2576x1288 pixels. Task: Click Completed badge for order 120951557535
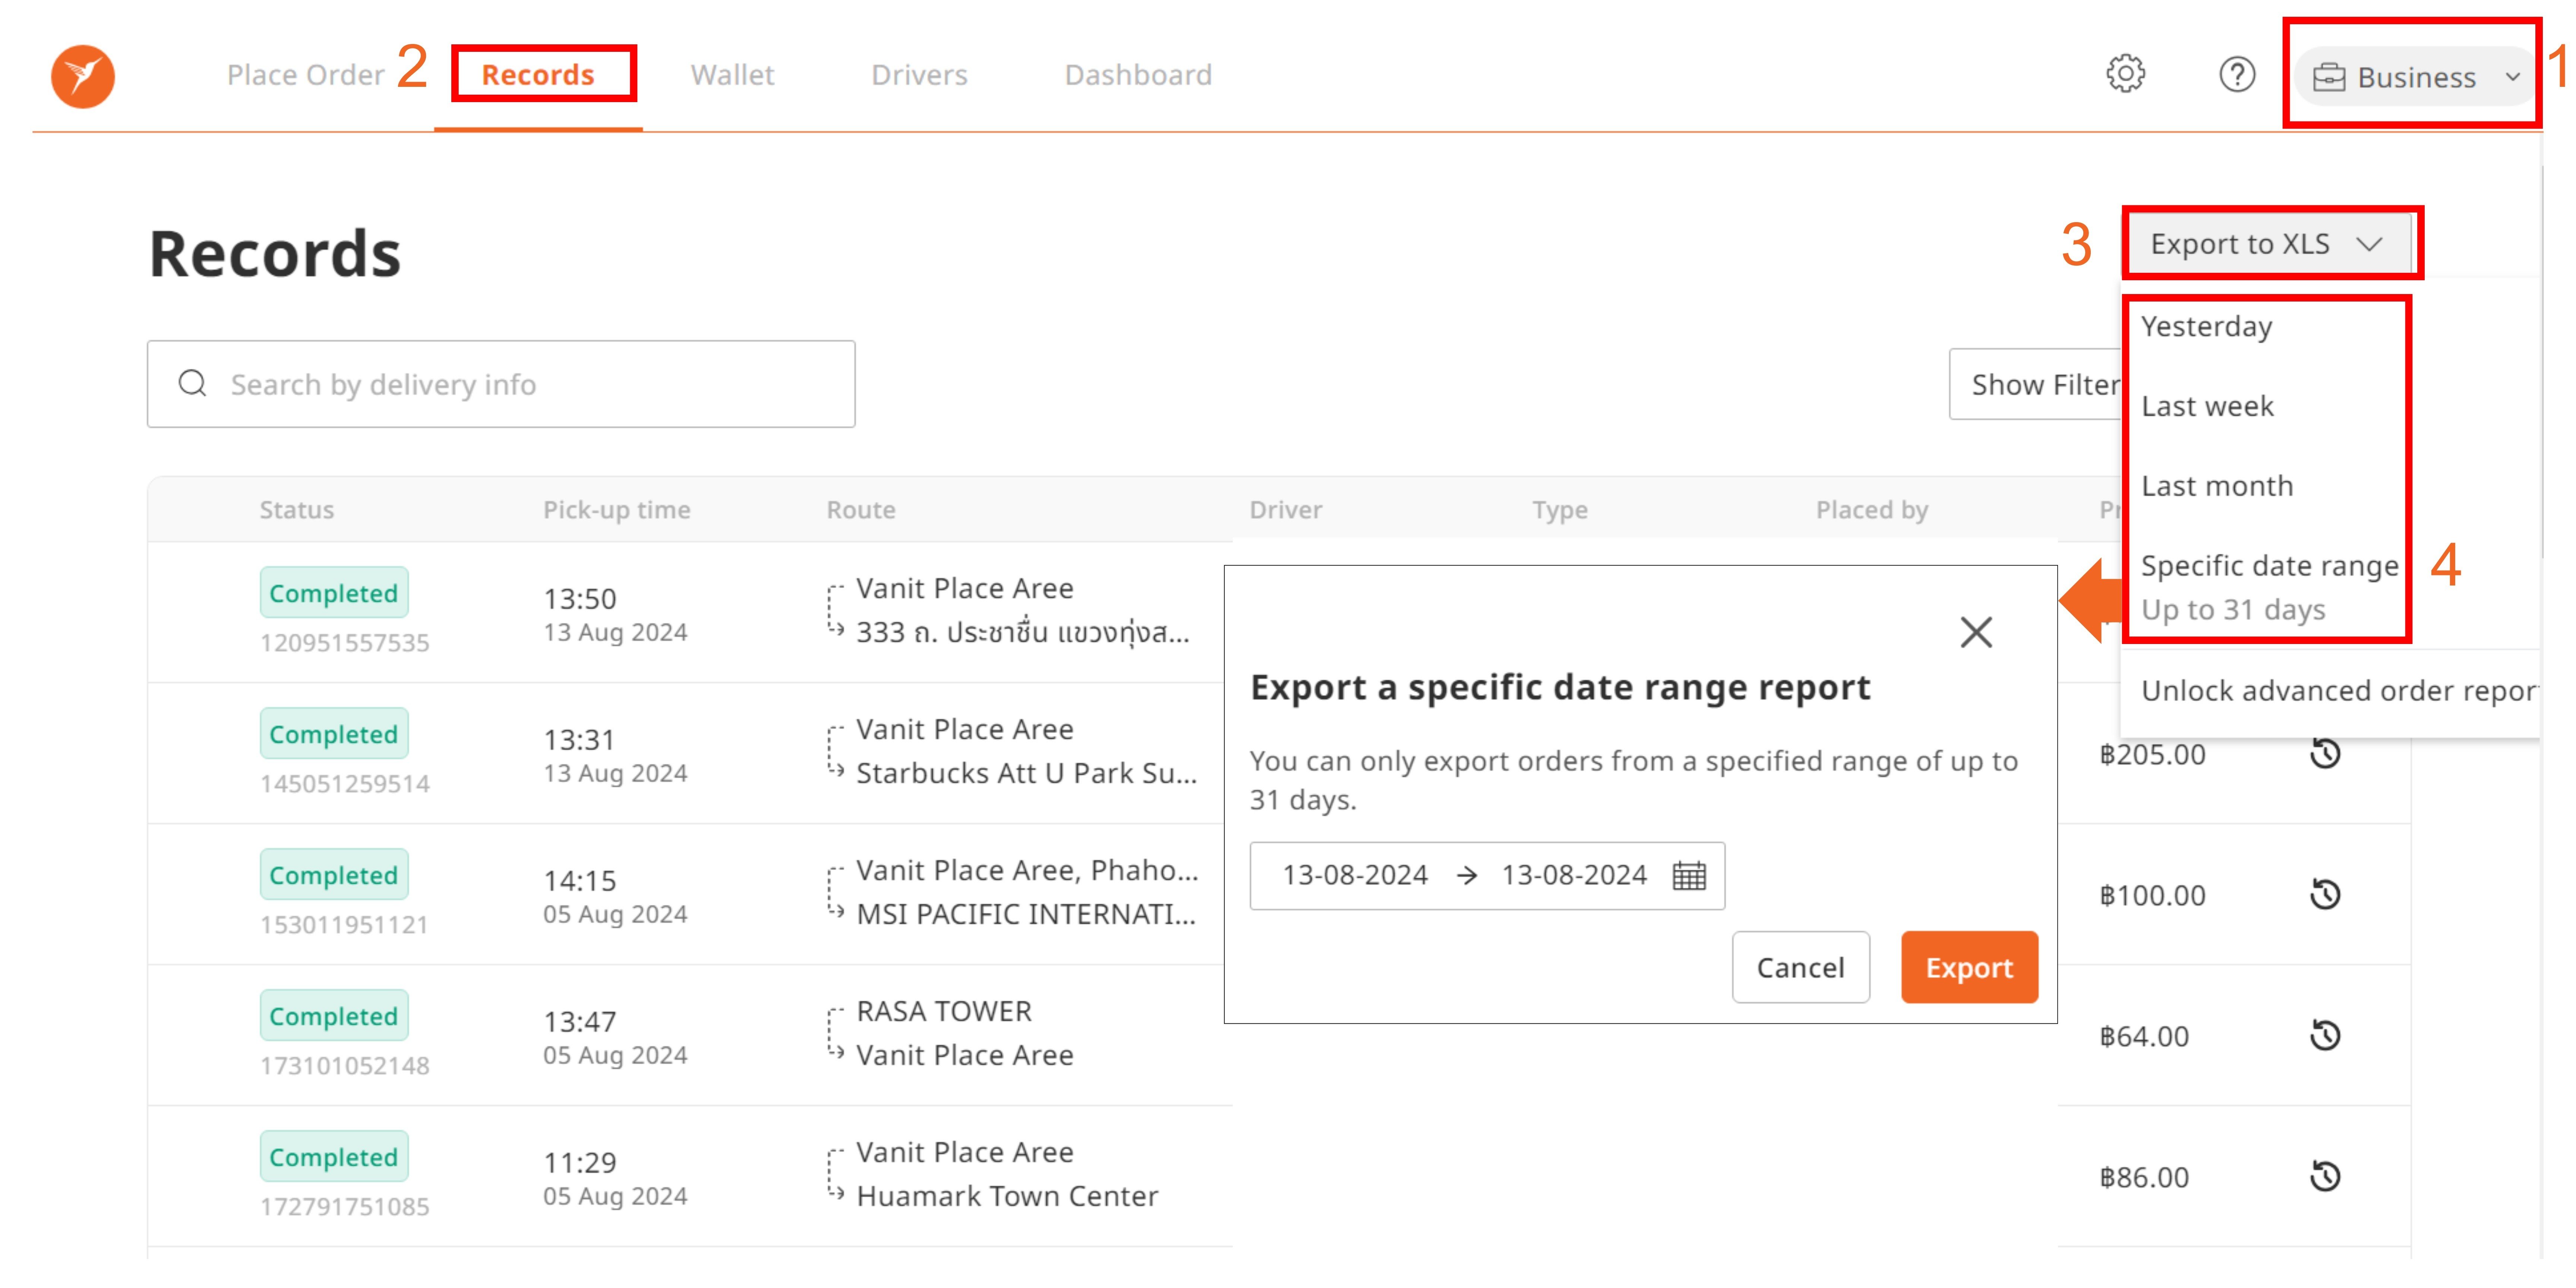tap(334, 593)
